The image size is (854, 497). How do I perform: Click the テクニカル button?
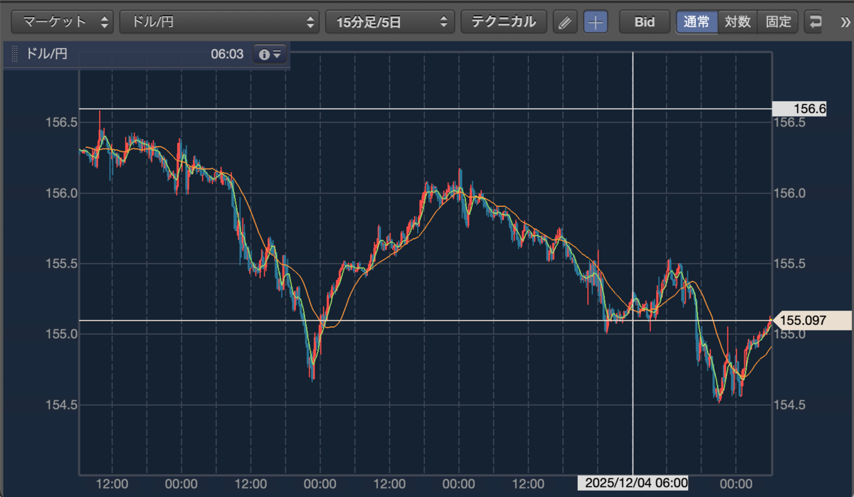point(503,21)
